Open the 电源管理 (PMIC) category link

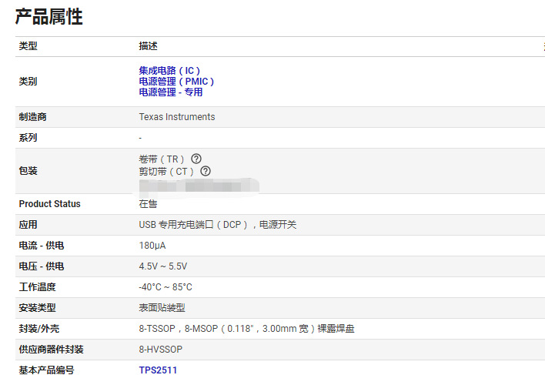tap(176, 82)
